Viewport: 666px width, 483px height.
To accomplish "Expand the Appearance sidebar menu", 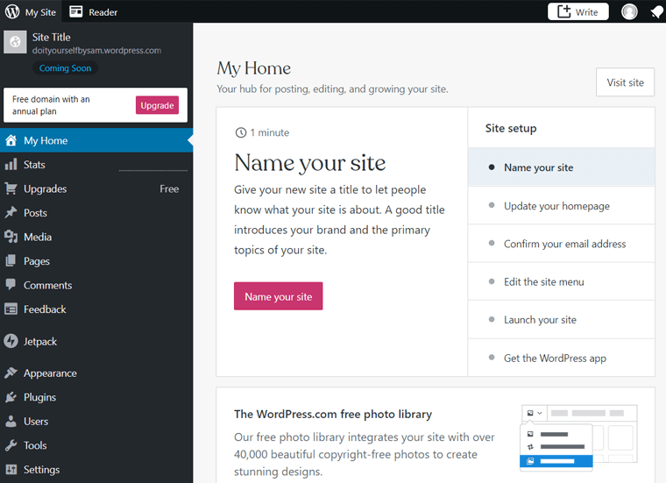I will click(x=50, y=373).
